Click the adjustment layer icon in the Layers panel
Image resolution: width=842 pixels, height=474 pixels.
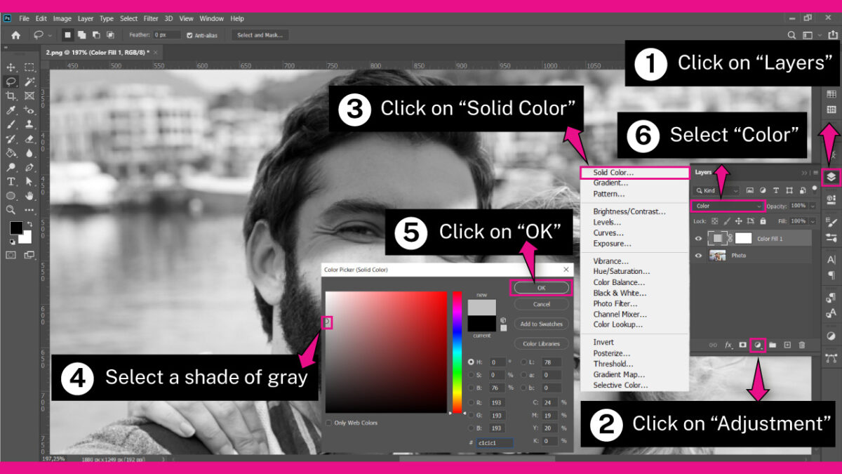click(x=758, y=344)
